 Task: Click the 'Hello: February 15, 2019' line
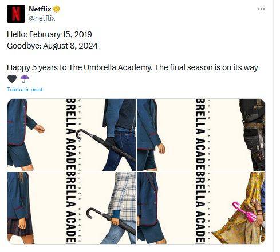pyautogui.click(x=49, y=34)
